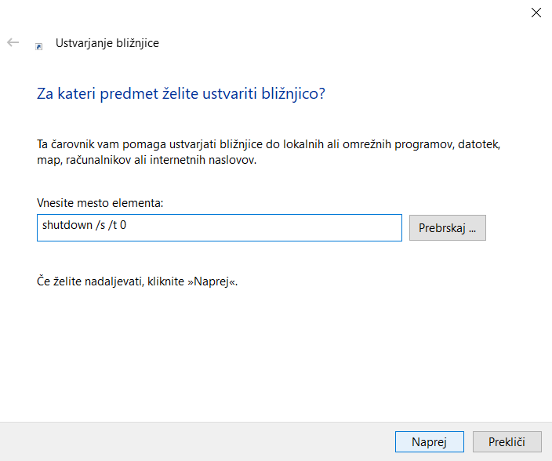
Task: Click the Če želite nadaljevati hint text
Action: pyautogui.click(x=137, y=281)
